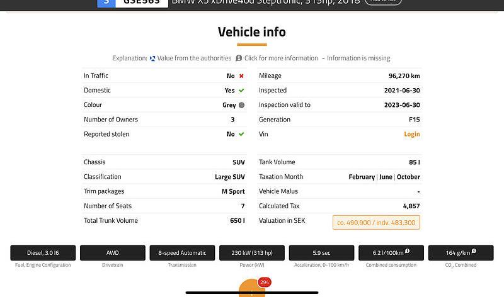Select the Diesel, 3.0 I6 spec tile

(x=43, y=253)
